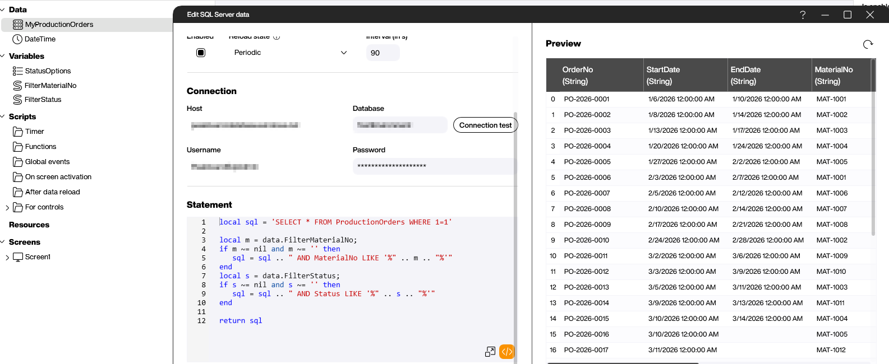Screen dimensions: 889x364
Task: Click the For controls folder icon
Action: (18, 207)
